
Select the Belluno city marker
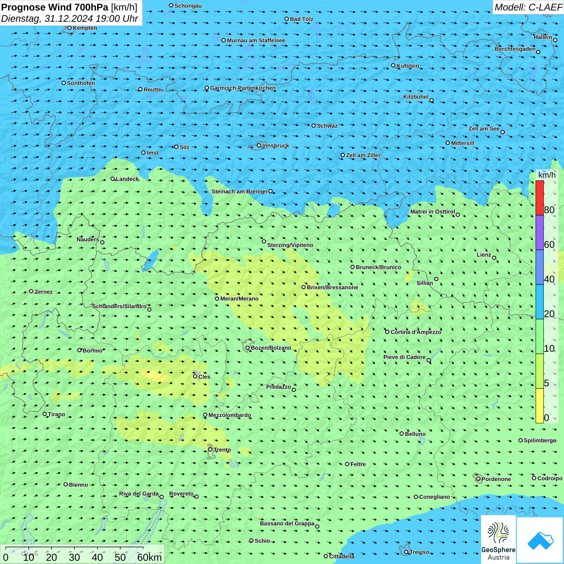402,433
